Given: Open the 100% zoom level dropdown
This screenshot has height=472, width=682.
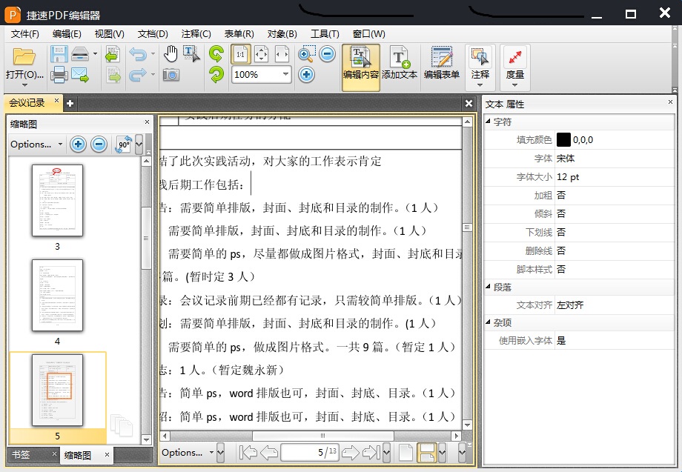Looking at the screenshot, I should (287, 74).
